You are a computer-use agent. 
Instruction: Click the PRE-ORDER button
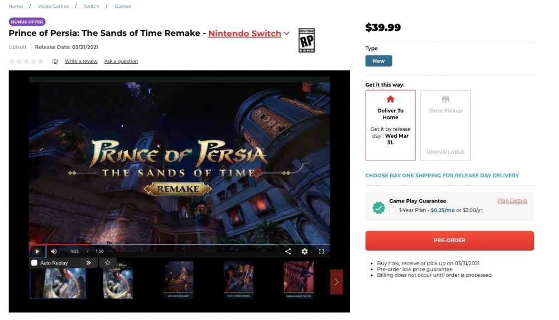(x=449, y=241)
